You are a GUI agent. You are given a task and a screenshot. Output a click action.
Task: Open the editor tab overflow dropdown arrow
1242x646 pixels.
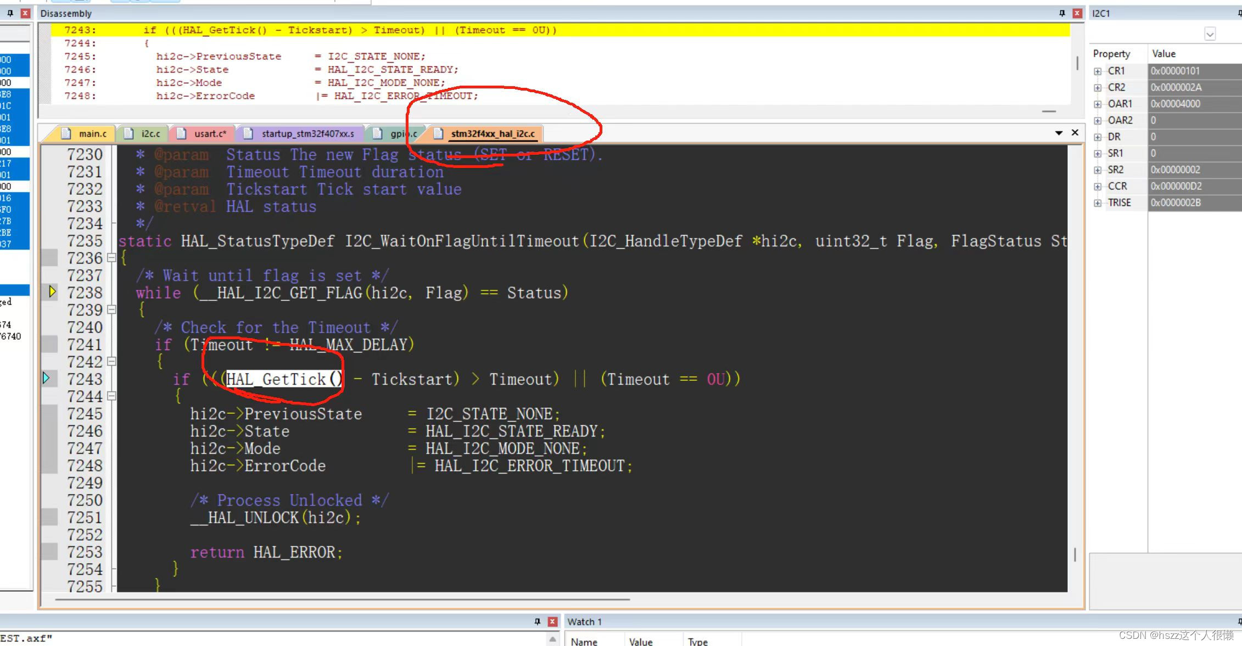pos(1059,132)
